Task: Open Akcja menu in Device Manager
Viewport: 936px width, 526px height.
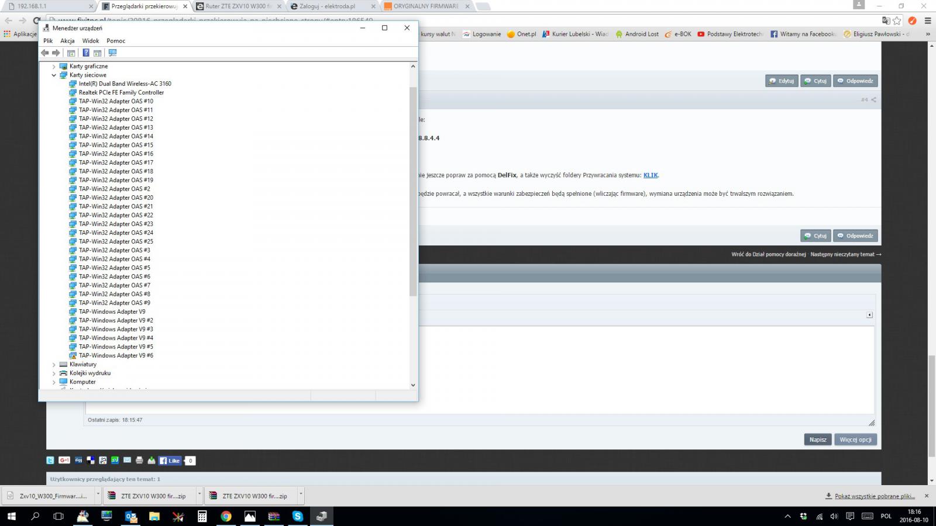Action: click(x=67, y=41)
